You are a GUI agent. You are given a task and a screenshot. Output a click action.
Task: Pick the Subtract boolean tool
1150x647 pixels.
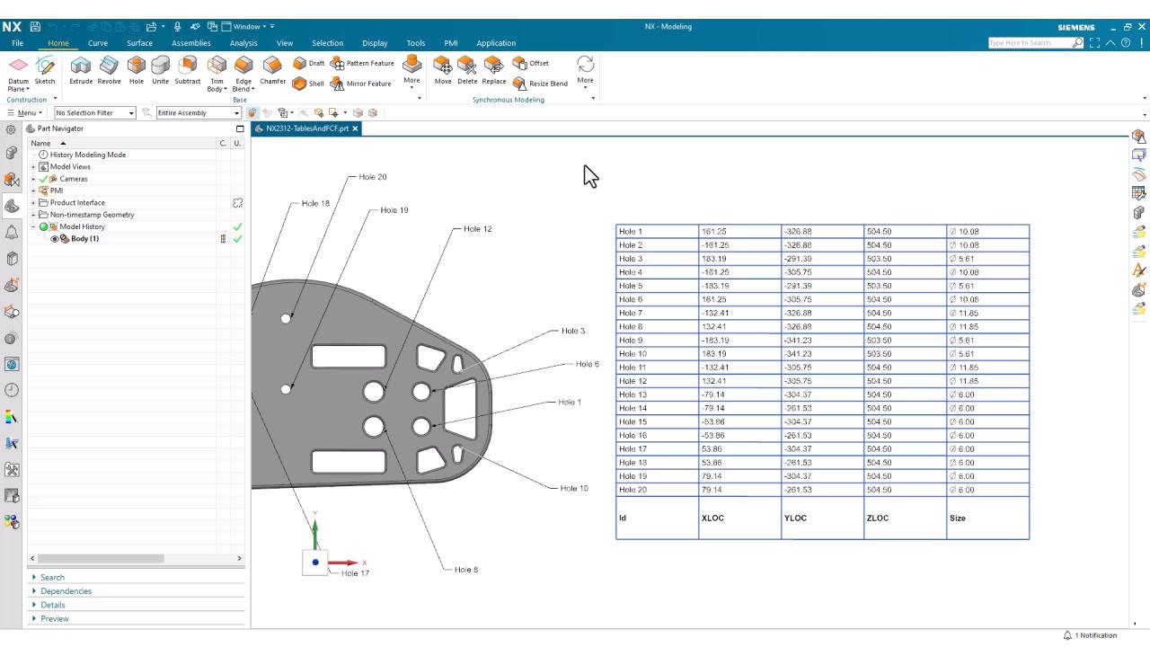[188, 68]
